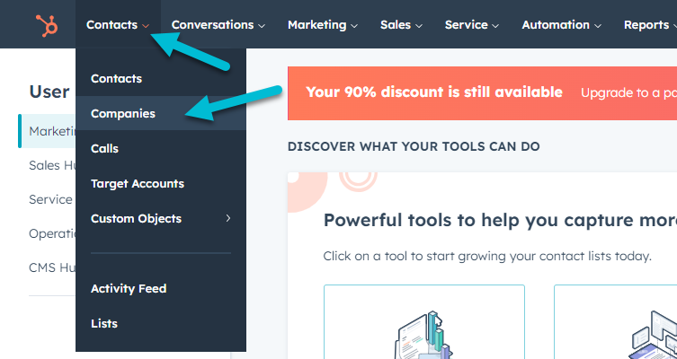Open the Service navigation dropdown
The height and width of the screenshot is (359, 677).
[472, 25]
